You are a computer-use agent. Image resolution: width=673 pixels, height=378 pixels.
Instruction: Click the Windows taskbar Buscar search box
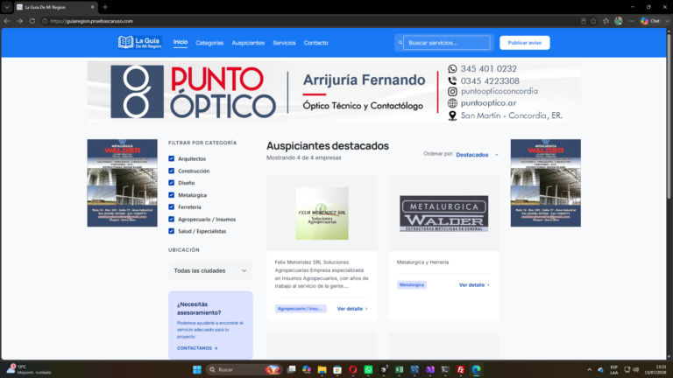point(244,369)
